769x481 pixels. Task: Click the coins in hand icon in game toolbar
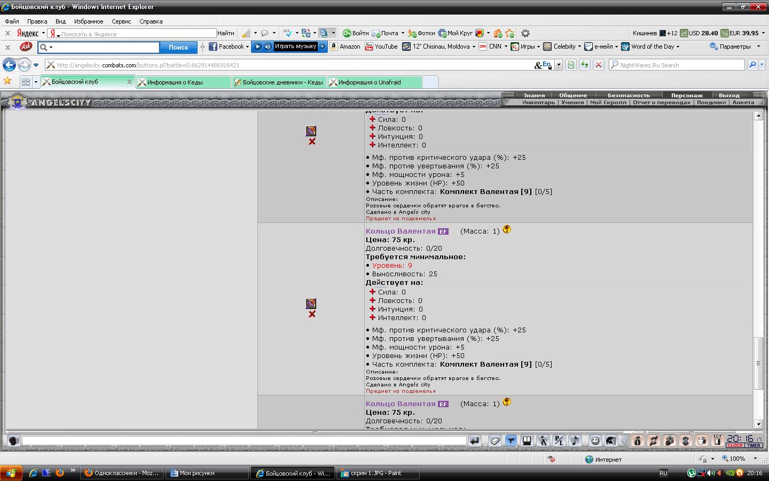click(x=669, y=441)
